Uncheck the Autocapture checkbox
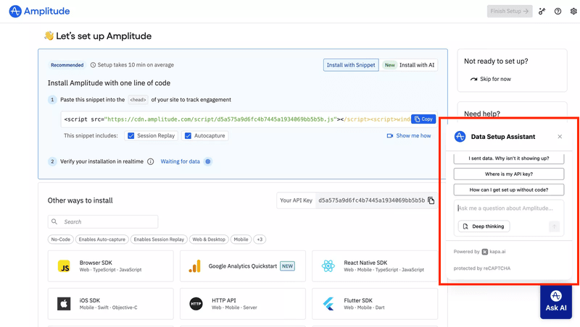This screenshot has width=580, height=327. click(188, 136)
